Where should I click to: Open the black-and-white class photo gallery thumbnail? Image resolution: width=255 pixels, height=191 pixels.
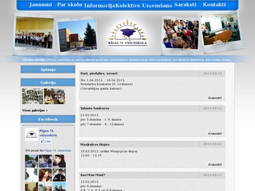click(33, 96)
